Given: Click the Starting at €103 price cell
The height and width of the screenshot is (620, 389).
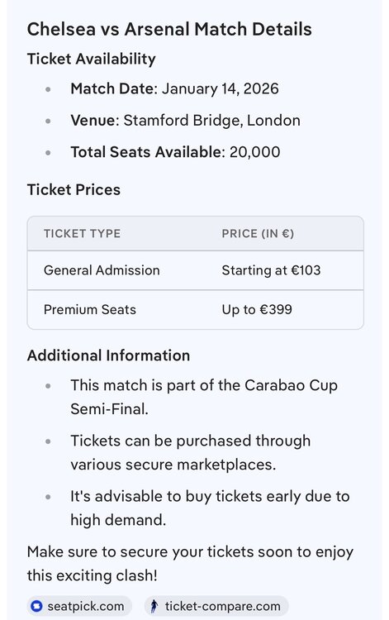Looking at the screenshot, I should [x=272, y=270].
